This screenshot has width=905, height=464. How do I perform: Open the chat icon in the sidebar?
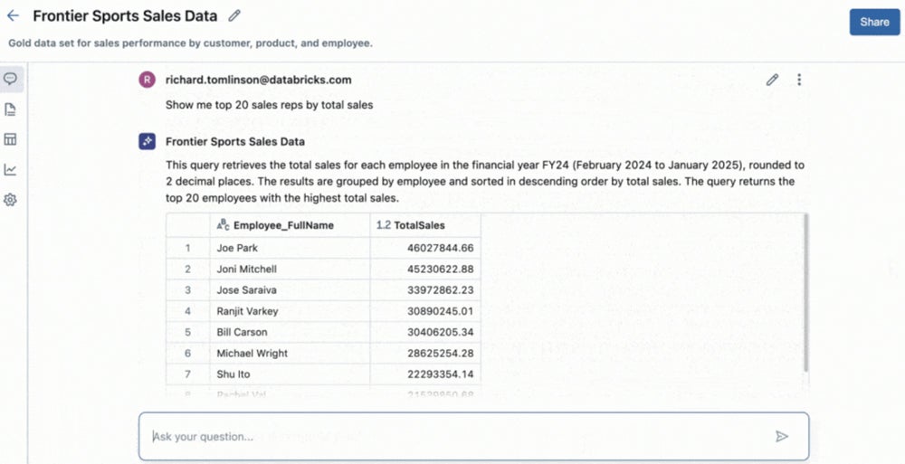tap(10, 79)
